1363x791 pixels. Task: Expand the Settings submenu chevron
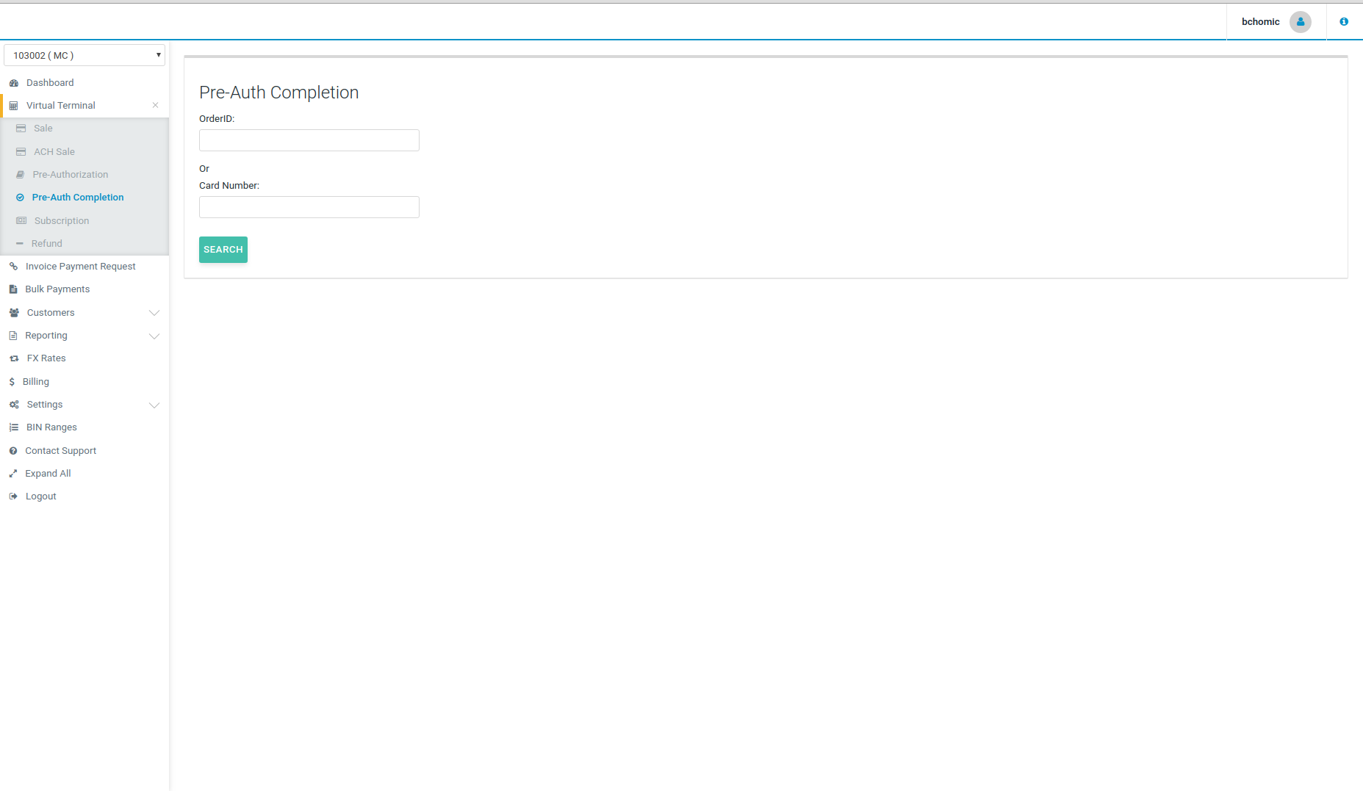tap(154, 405)
